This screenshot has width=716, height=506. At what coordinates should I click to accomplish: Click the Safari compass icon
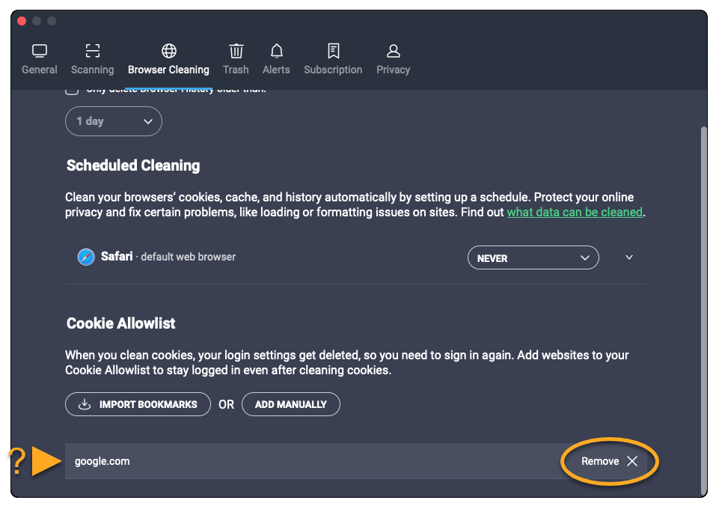coord(86,257)
